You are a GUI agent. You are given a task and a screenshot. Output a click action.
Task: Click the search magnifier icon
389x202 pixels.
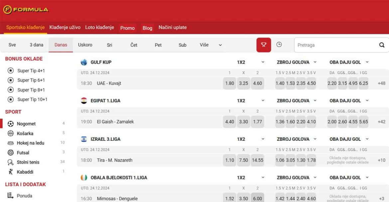[x=381, y=45]
